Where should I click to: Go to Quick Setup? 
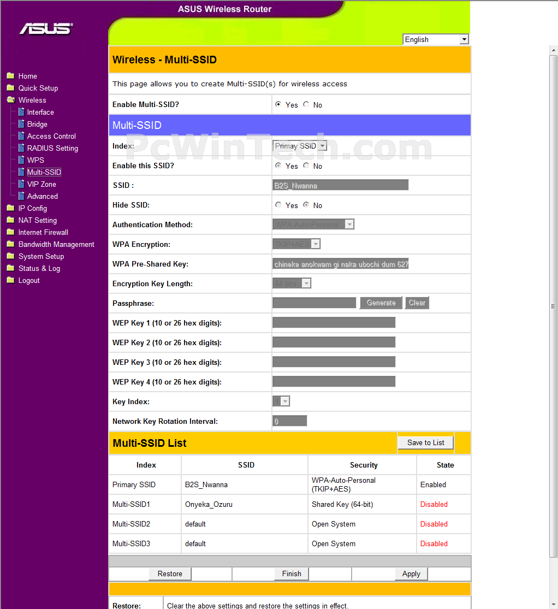[38, 88]
